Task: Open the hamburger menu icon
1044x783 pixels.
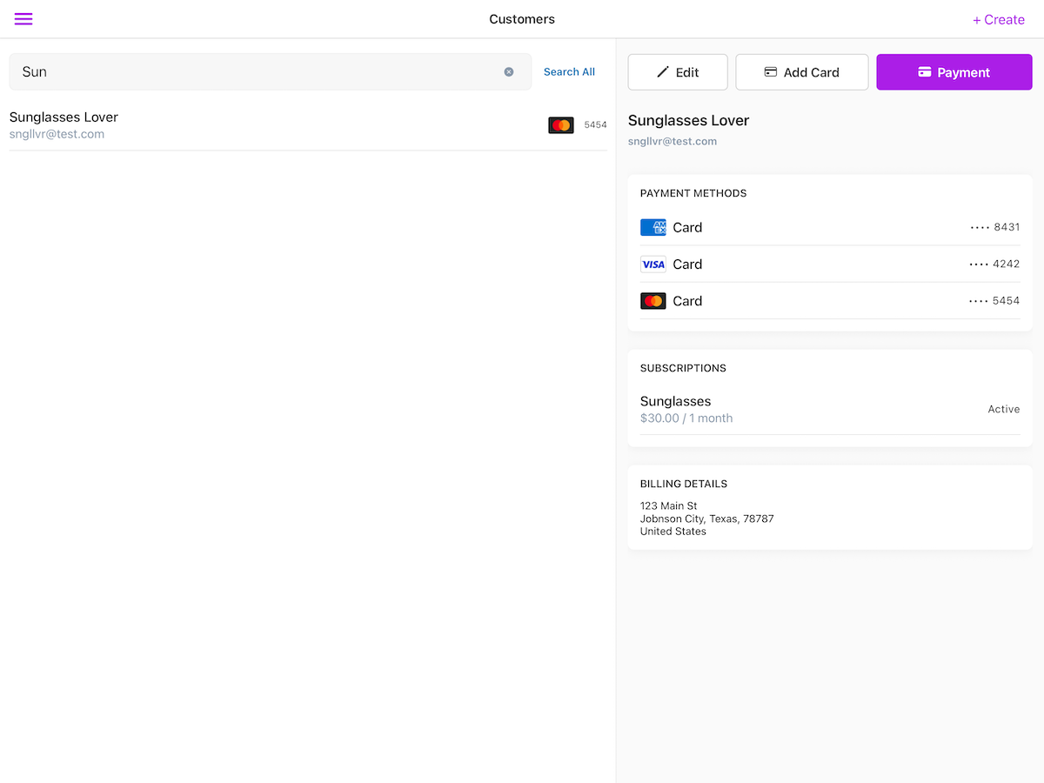Action: [x=23, y=19]
